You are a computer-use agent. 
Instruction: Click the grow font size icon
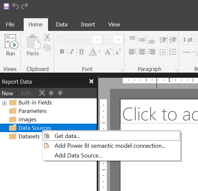108,52
